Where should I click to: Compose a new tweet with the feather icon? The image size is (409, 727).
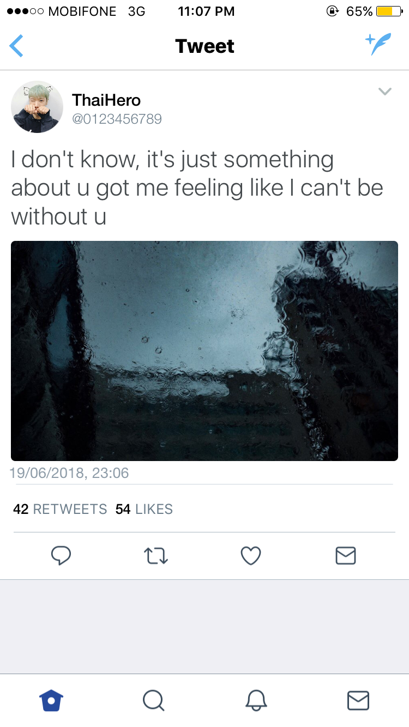click(x=378, y=44)
